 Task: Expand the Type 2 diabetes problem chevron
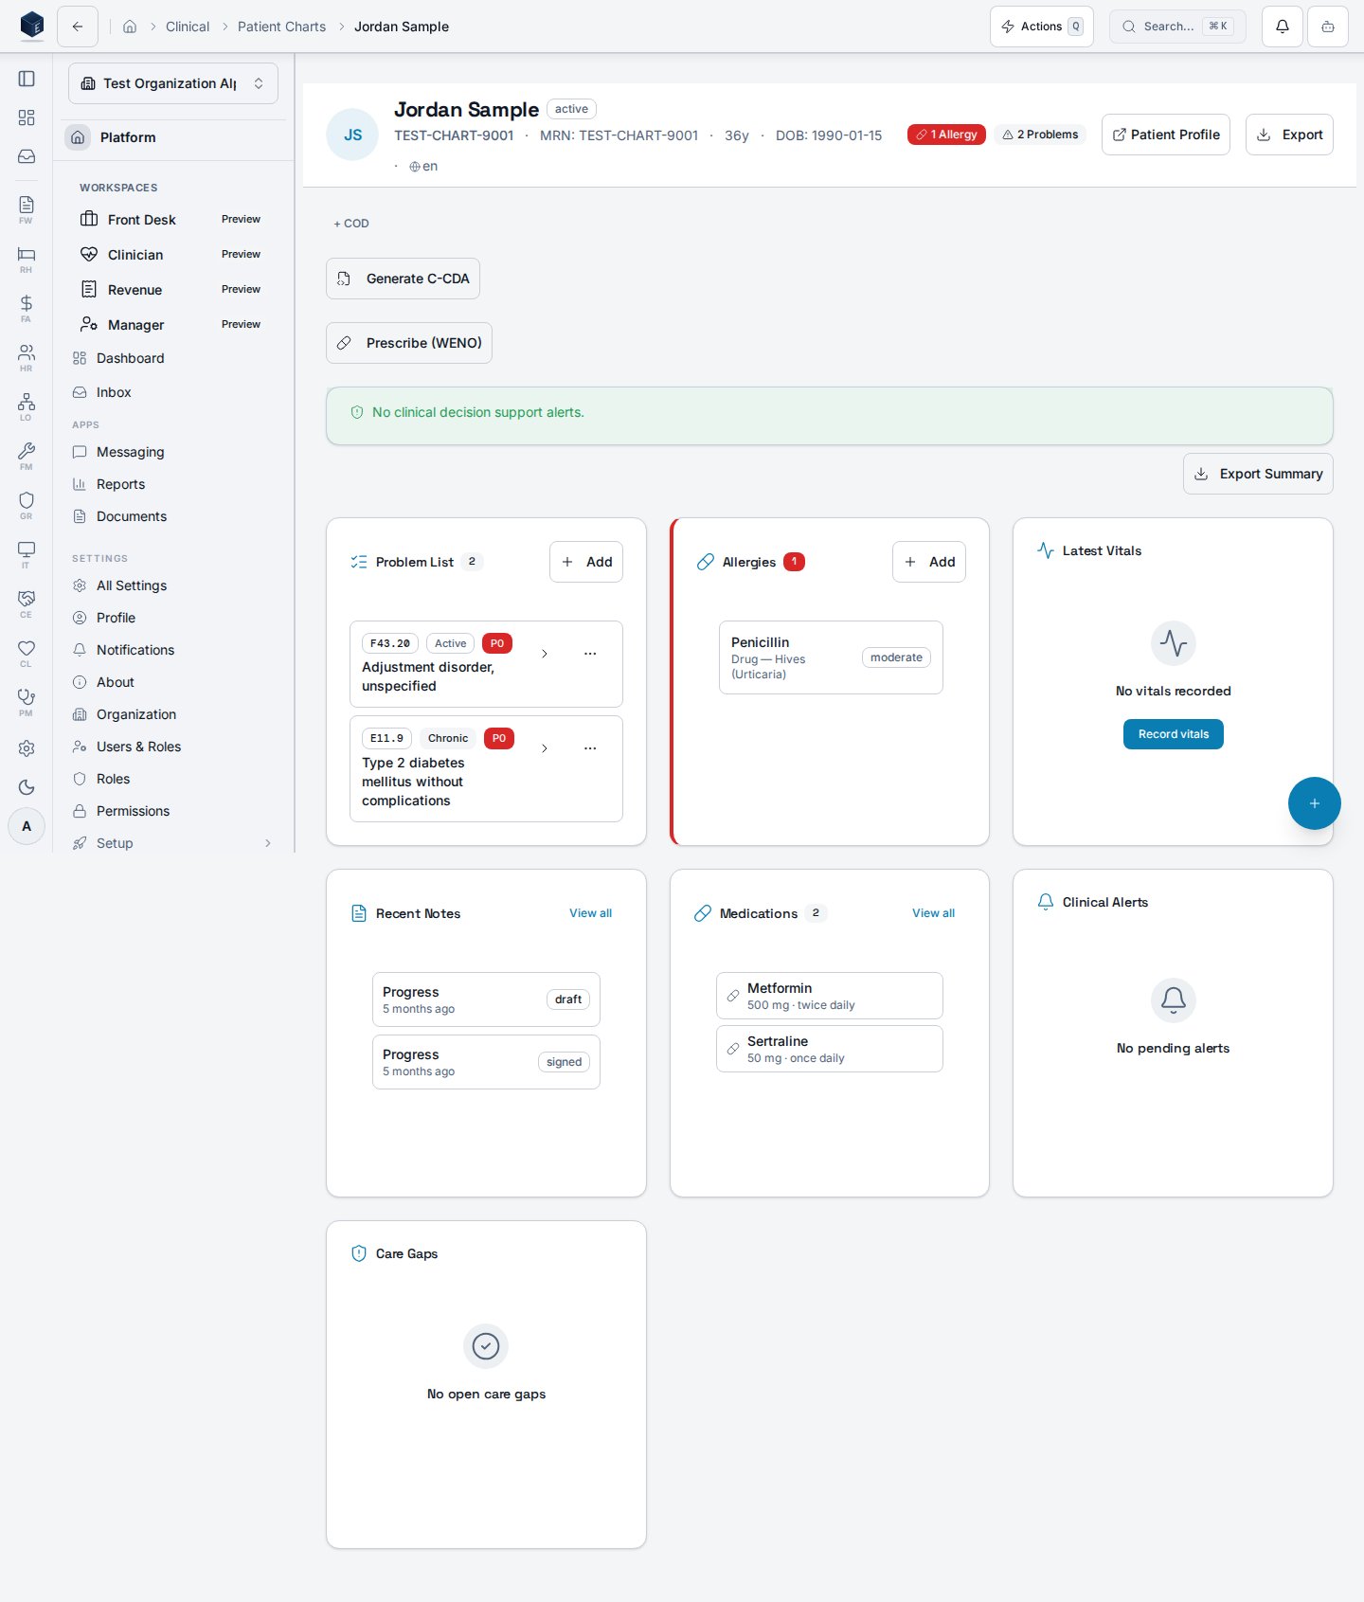click(544, 748)
